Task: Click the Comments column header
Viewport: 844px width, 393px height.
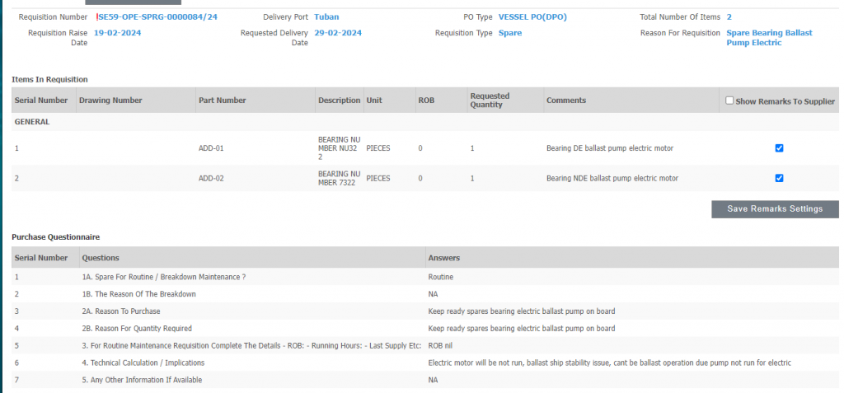Action: (x=566, y=101)
